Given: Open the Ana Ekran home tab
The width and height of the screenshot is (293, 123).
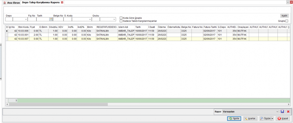Looking at the screenshot, I should click(x=11, y=3).
